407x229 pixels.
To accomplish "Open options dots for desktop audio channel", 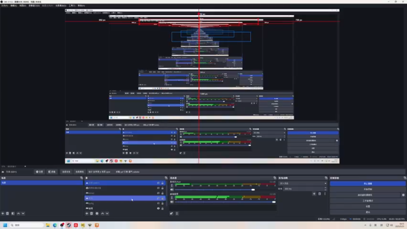I will pyautogui.click(x=171, y=197).
